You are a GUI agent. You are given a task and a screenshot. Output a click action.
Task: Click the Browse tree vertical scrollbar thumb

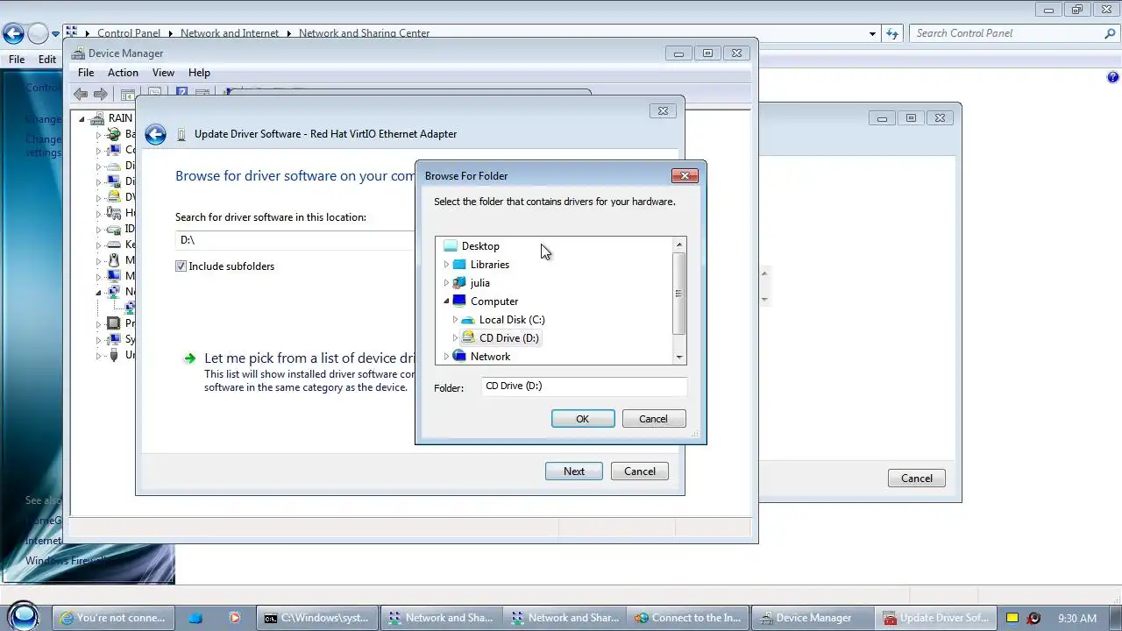coord(678,294)
